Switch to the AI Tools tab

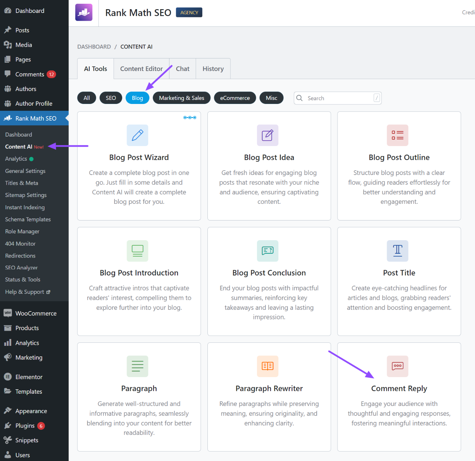tap(95, 69)
